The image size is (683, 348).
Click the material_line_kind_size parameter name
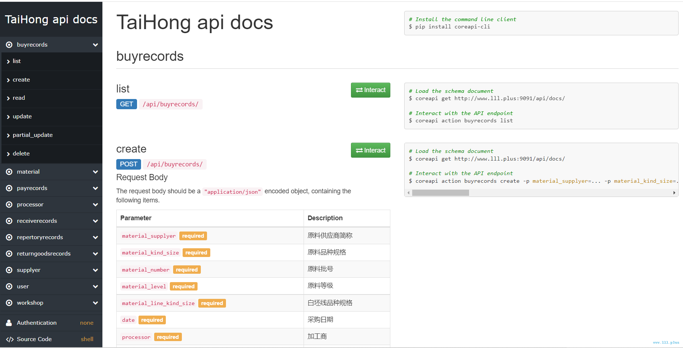point(158,303)
